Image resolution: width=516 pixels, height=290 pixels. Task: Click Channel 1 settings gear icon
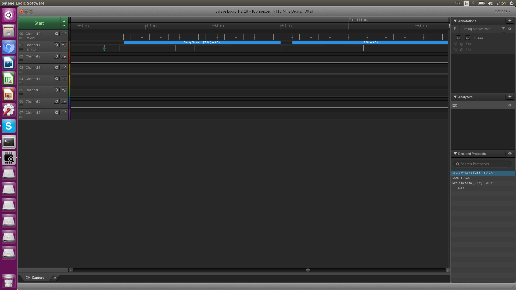(56, 45)
